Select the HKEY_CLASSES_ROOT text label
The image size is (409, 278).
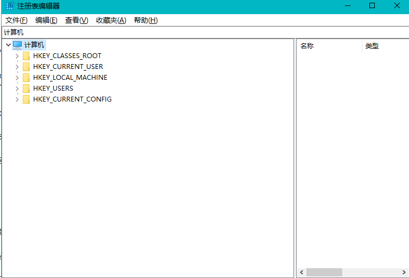coord(67,56)
